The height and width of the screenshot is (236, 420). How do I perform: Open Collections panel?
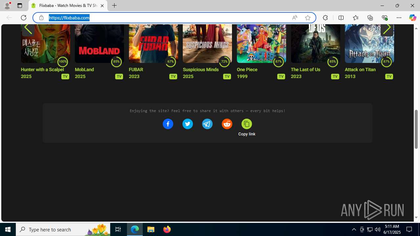[370, 18]
